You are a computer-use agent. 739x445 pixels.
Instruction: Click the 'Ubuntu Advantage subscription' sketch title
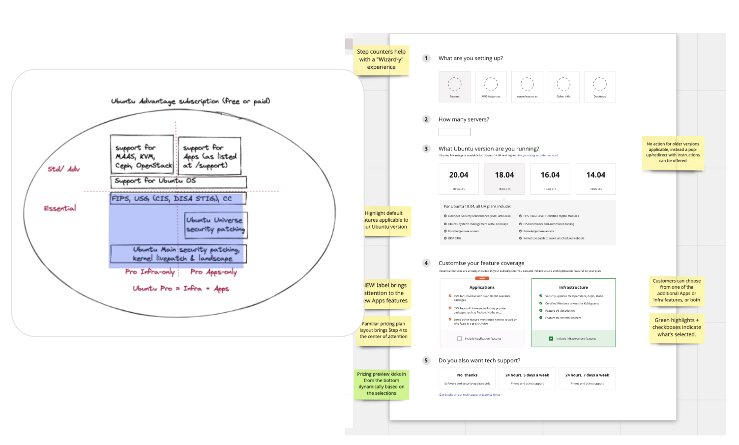pyautogui.click(x=190, y=101)
